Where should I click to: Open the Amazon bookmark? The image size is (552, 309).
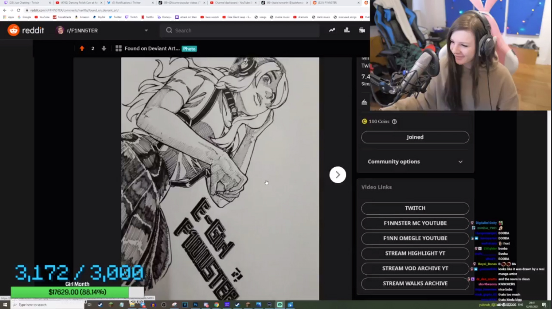(82, 17)
